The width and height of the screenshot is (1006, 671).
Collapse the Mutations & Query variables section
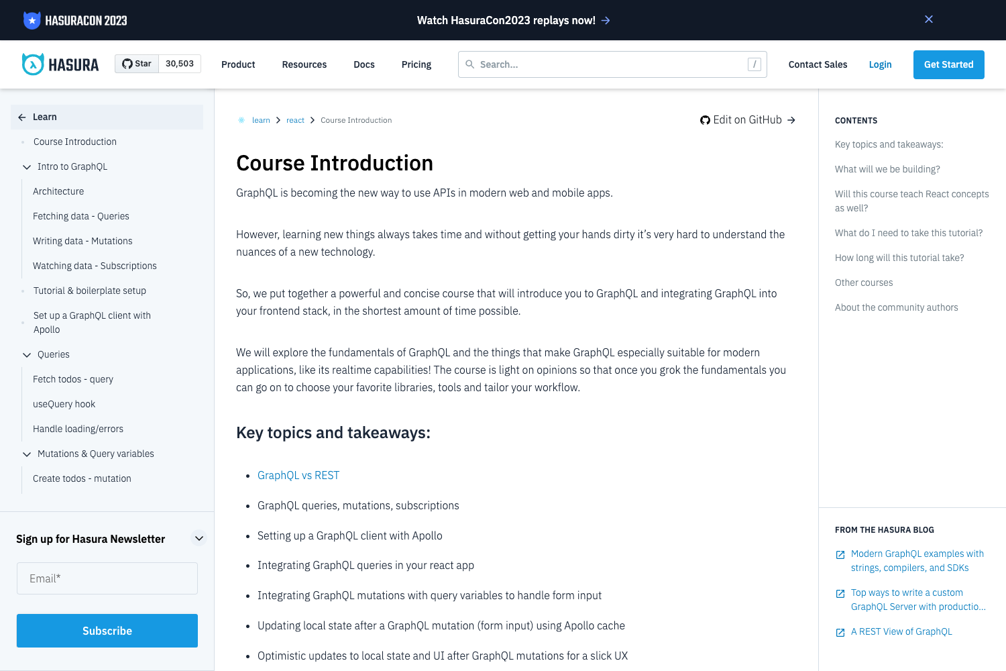pos(27,454)
